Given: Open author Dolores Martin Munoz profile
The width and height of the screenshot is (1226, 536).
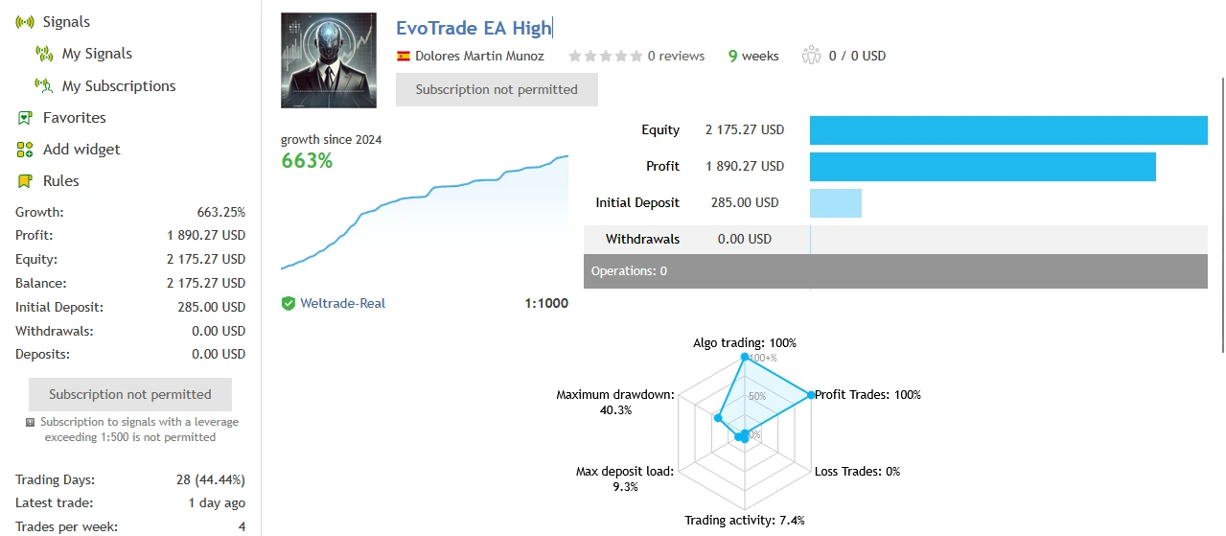Looking at the screenshot, I should (x=479, y=56).
